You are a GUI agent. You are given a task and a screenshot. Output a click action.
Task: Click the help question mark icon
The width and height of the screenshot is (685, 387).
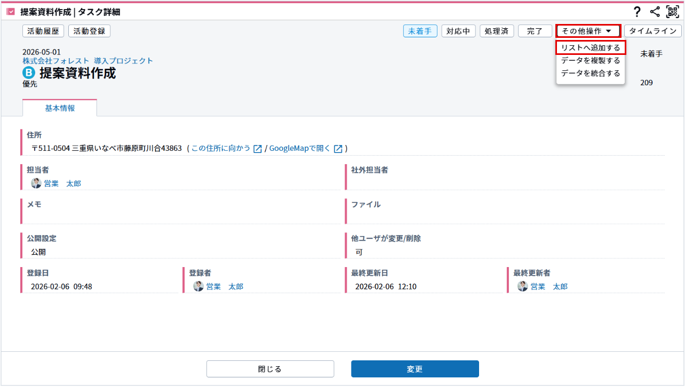click(x=636, y=12)
